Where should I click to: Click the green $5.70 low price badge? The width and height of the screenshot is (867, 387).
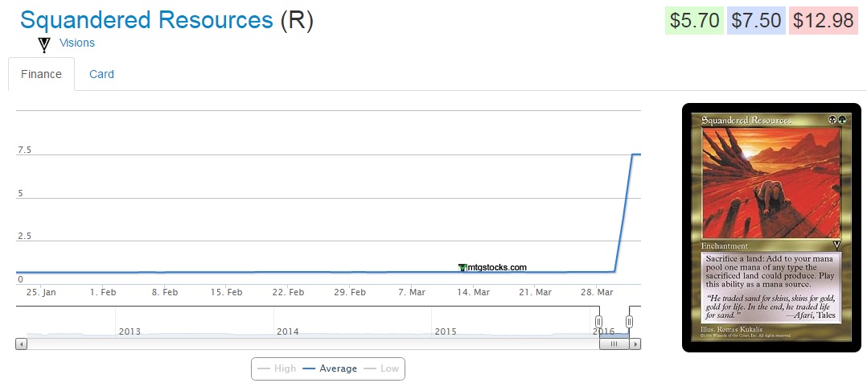(694, 21)
